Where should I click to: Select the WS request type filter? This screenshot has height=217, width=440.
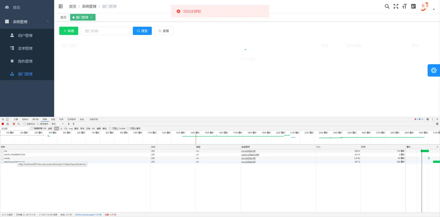point(93,128)
